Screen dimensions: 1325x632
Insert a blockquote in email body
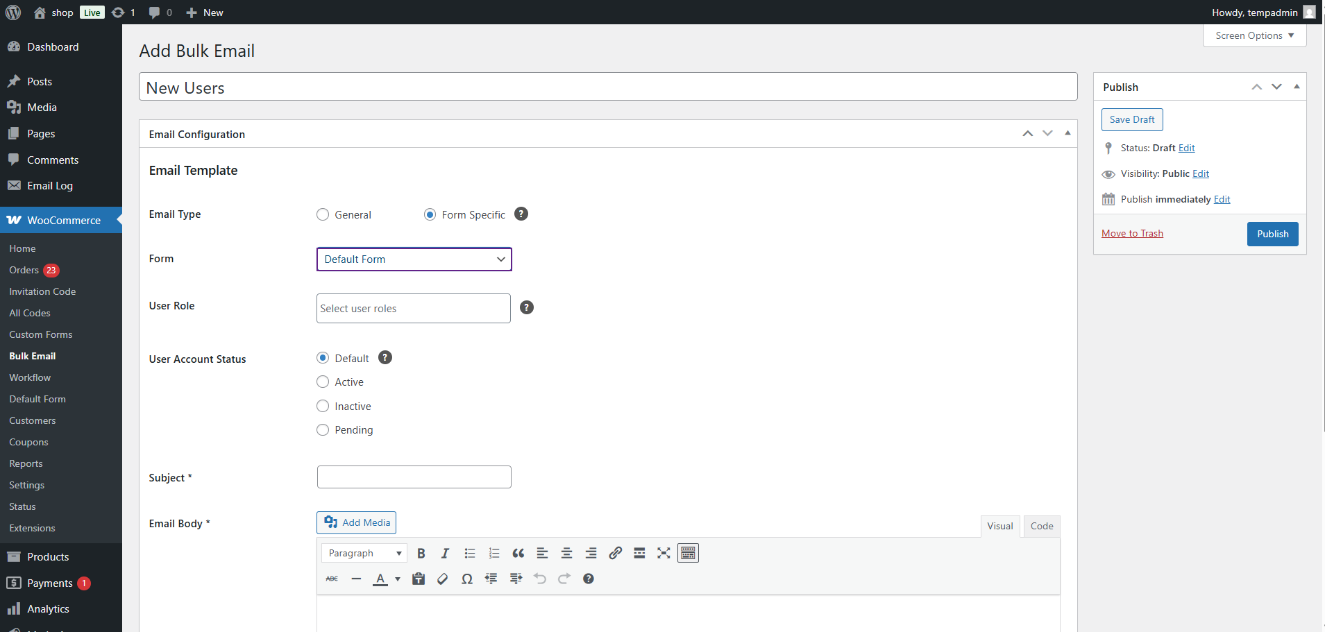518,554
